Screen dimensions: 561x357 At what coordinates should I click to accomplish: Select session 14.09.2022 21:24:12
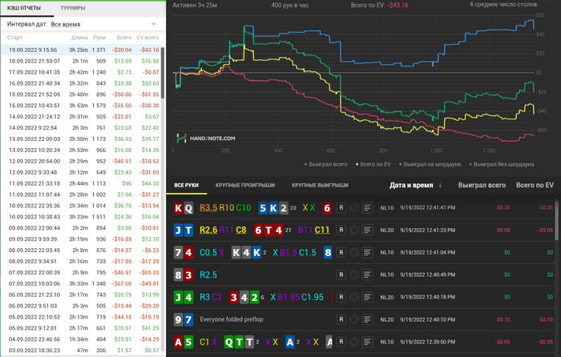click(x=82, y=117)
